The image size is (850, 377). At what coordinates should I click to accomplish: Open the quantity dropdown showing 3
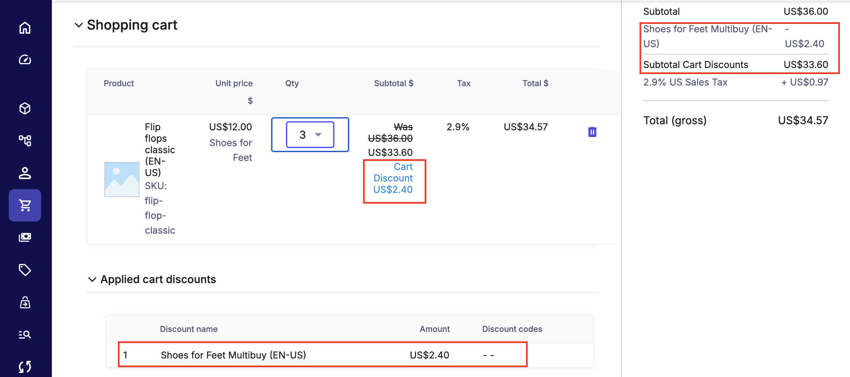[310, 135]
